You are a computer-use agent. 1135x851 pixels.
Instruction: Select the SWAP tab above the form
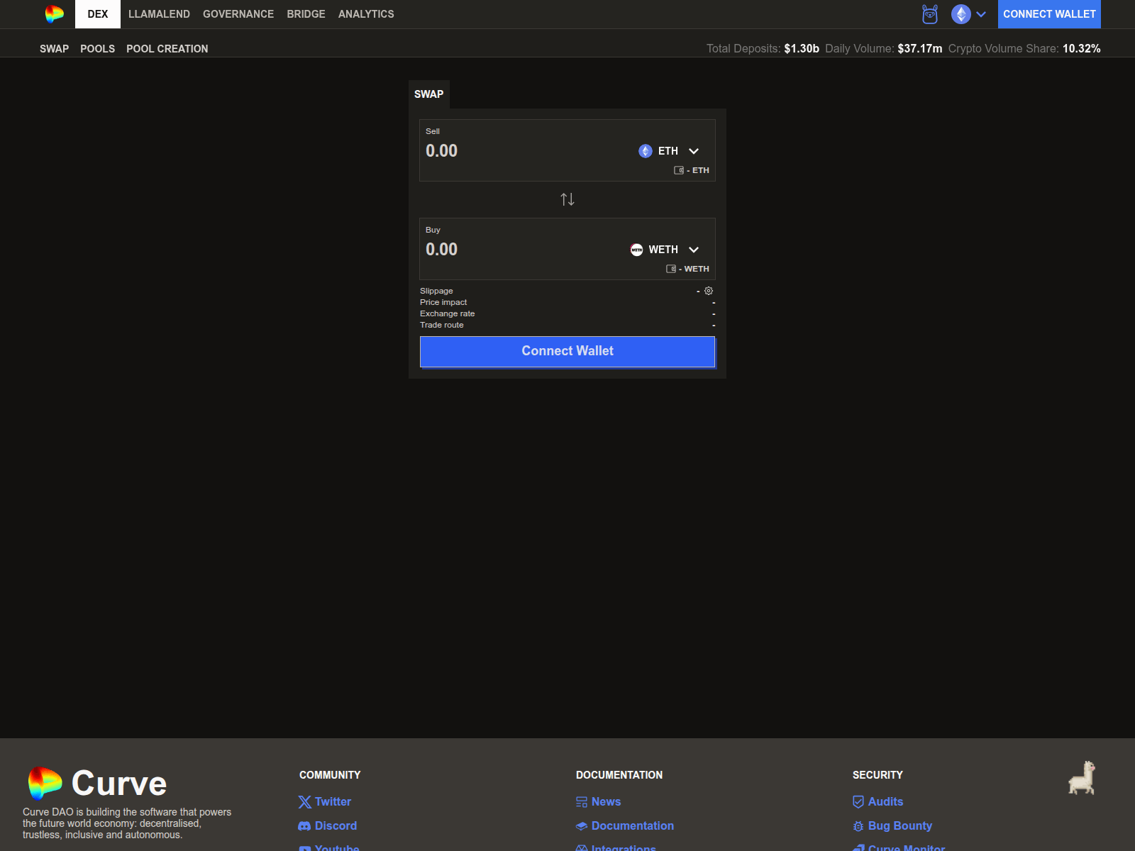point(429,94)
